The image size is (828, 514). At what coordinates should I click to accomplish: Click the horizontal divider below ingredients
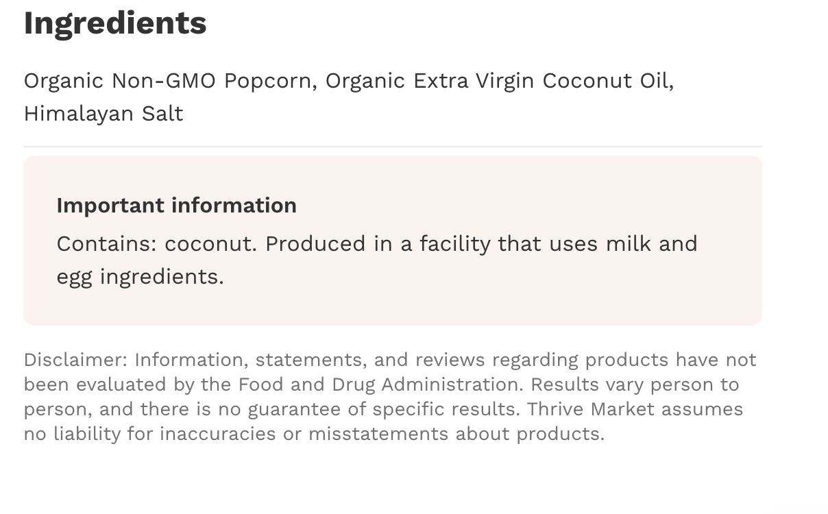pyautogui.click(x=392, y=147)
